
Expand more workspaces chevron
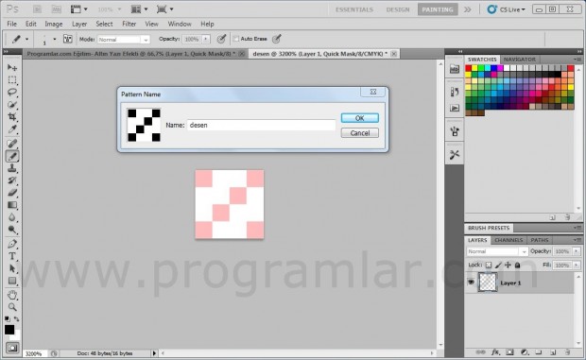click(468, 9)
